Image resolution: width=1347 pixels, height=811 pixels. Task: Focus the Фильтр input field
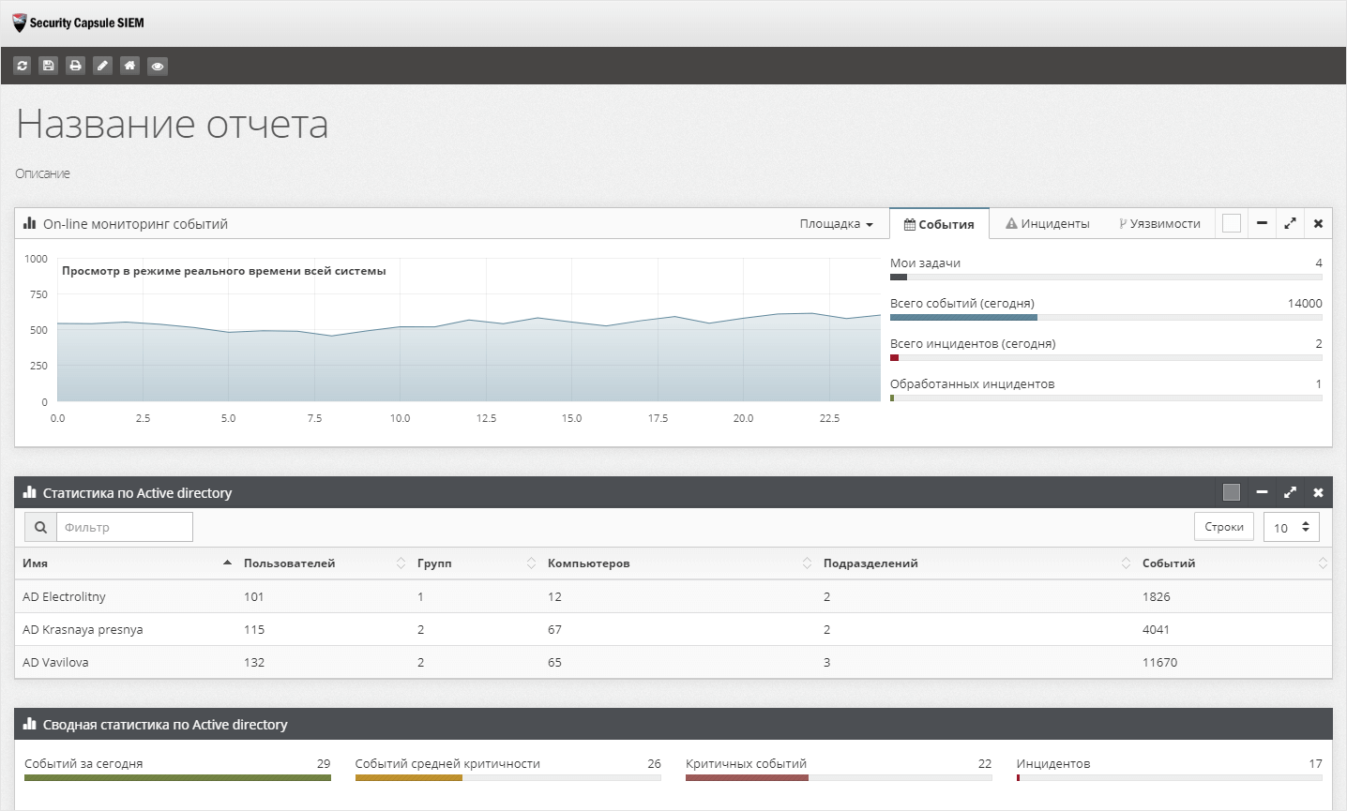tap(125, 527)
